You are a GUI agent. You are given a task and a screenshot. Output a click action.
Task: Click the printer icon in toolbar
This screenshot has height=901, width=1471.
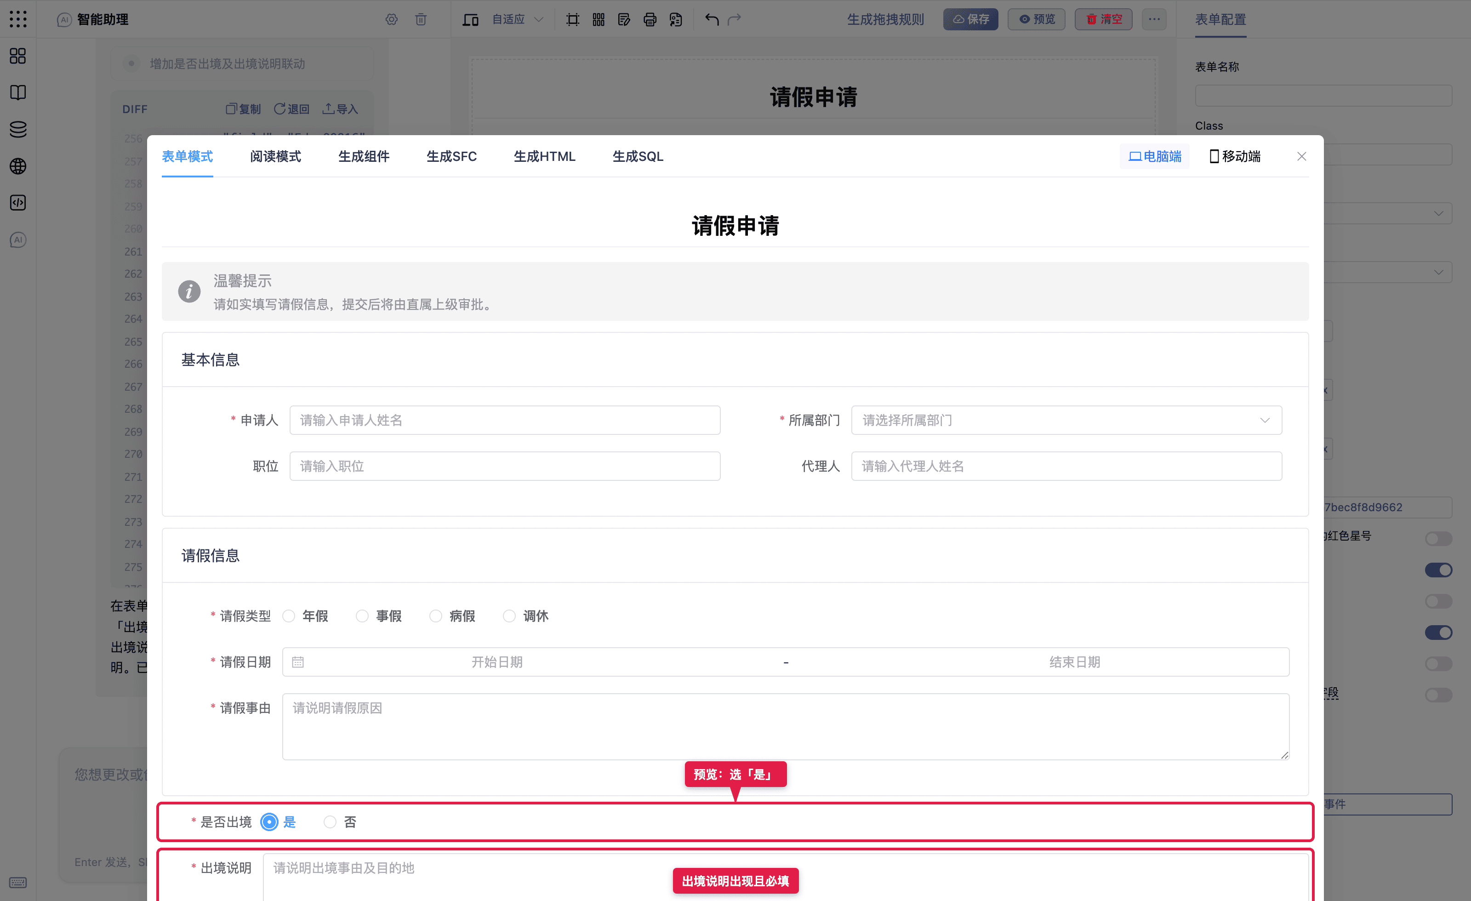pyautogui.click(x=650, y=19)
